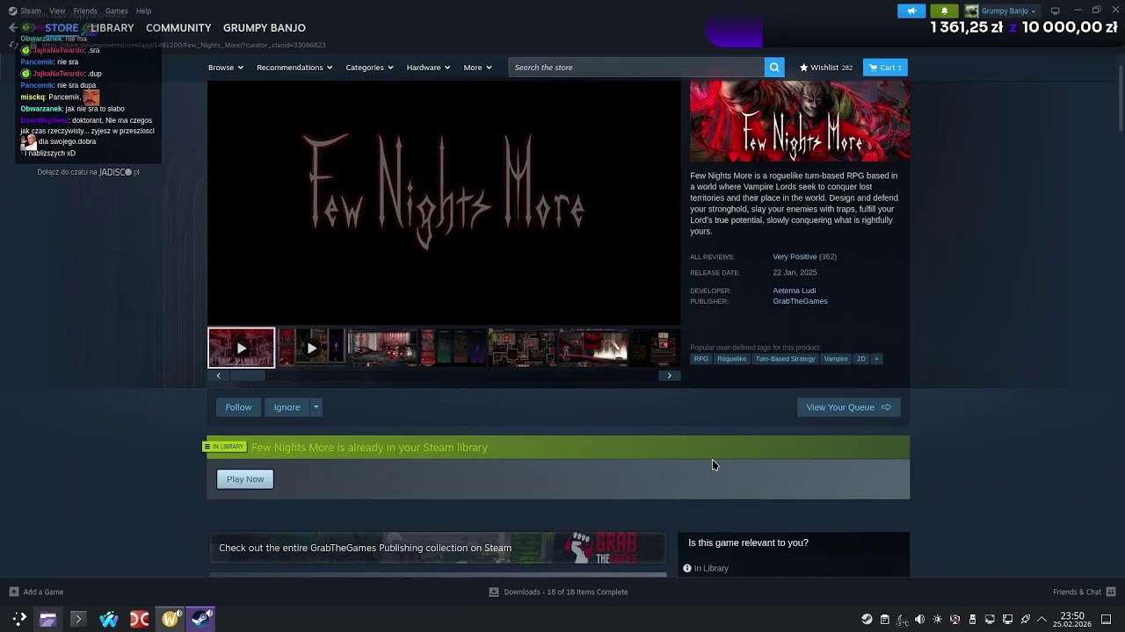Screen dimensions: 1125x632
Task: Click the Play Now button
Action: (x=245, y=479)
